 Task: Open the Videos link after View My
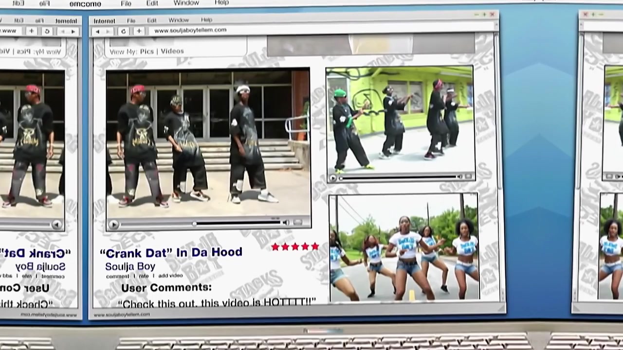click(172, 51)
